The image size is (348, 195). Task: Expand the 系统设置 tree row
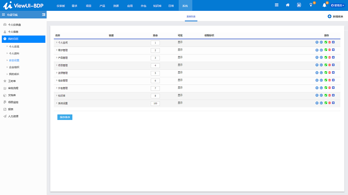(57, 103)
